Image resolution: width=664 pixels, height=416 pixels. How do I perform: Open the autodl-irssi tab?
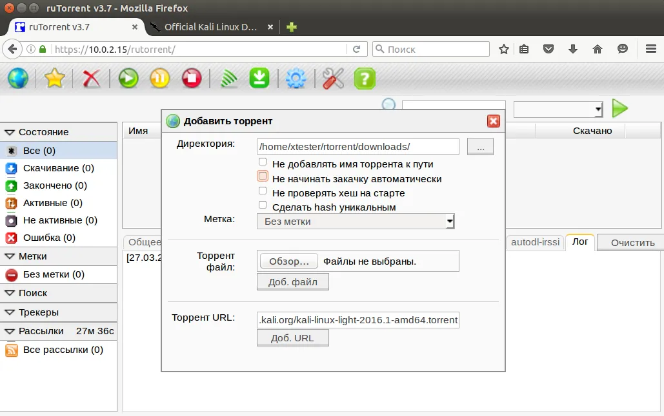click(536, 242)
